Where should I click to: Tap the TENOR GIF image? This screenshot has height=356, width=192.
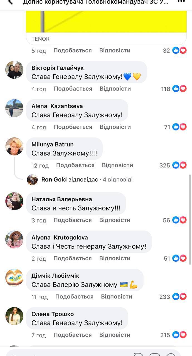tap(106, 22)
